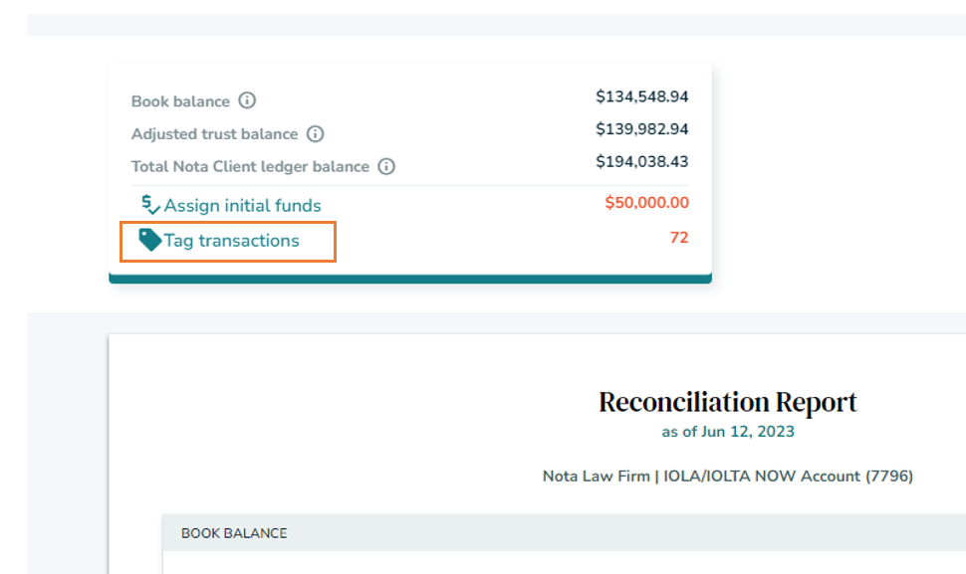966x574 pixels.
Task: Select the as of Jun 12, 2023 date
Action: 728,432
